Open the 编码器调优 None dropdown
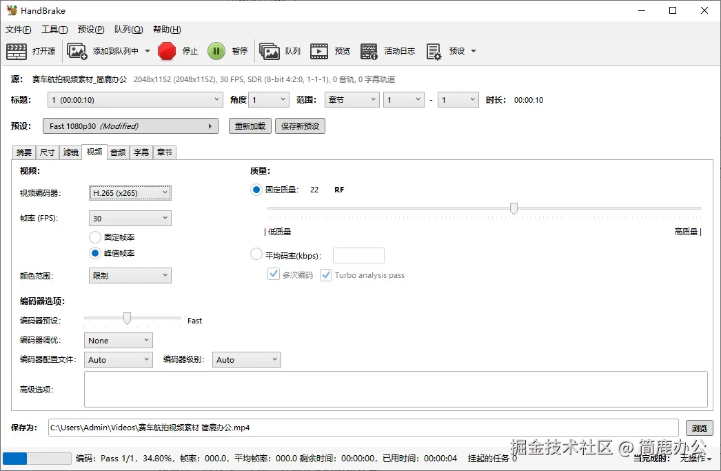Screen dimensions: 721x471 click(118, 341)
